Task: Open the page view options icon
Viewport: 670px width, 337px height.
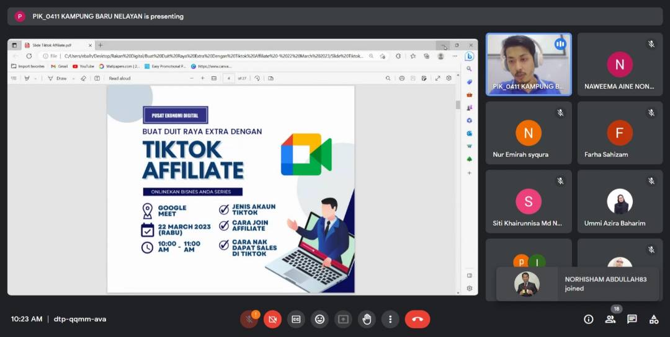Action: tap(270, 78)
